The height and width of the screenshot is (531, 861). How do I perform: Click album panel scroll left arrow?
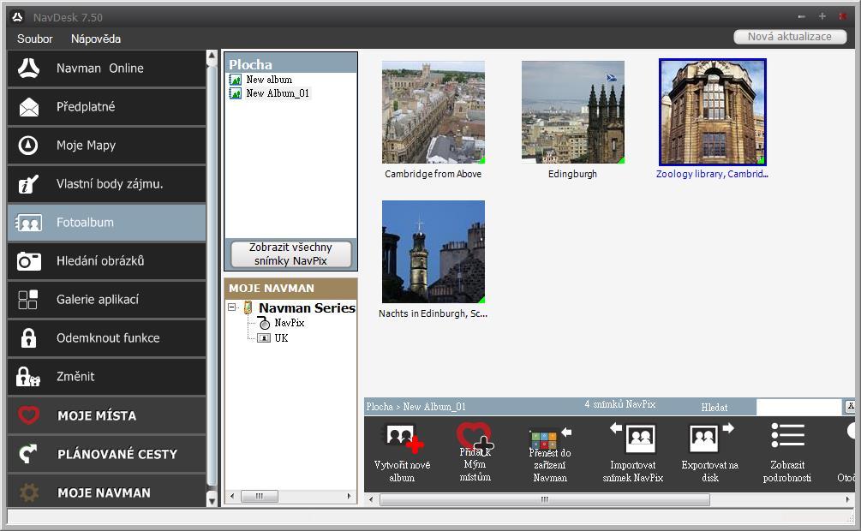(231, 497)
